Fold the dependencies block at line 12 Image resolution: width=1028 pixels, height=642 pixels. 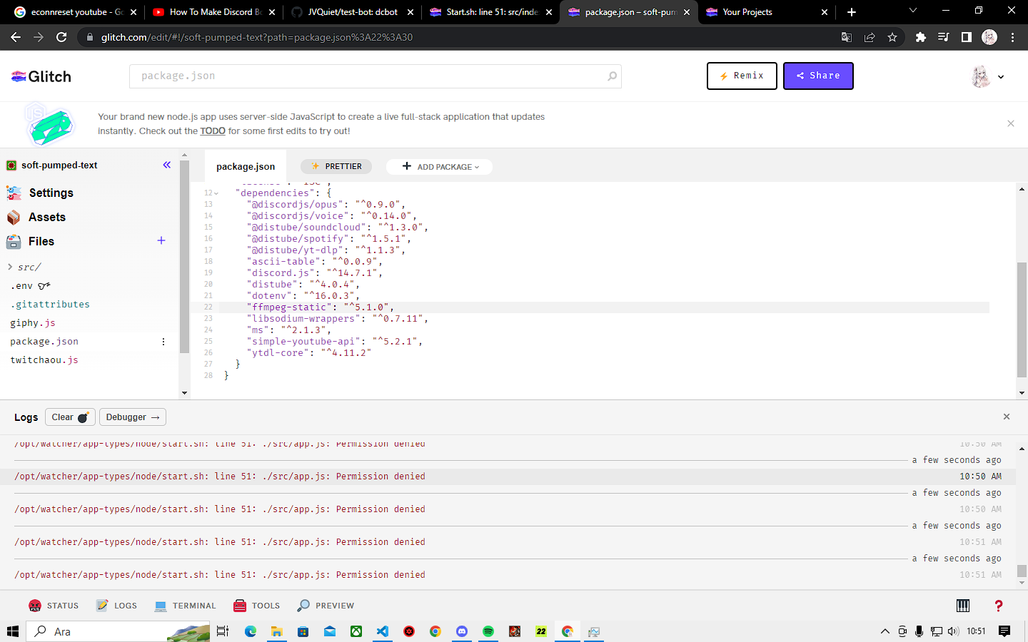click(x=216, y=193)
